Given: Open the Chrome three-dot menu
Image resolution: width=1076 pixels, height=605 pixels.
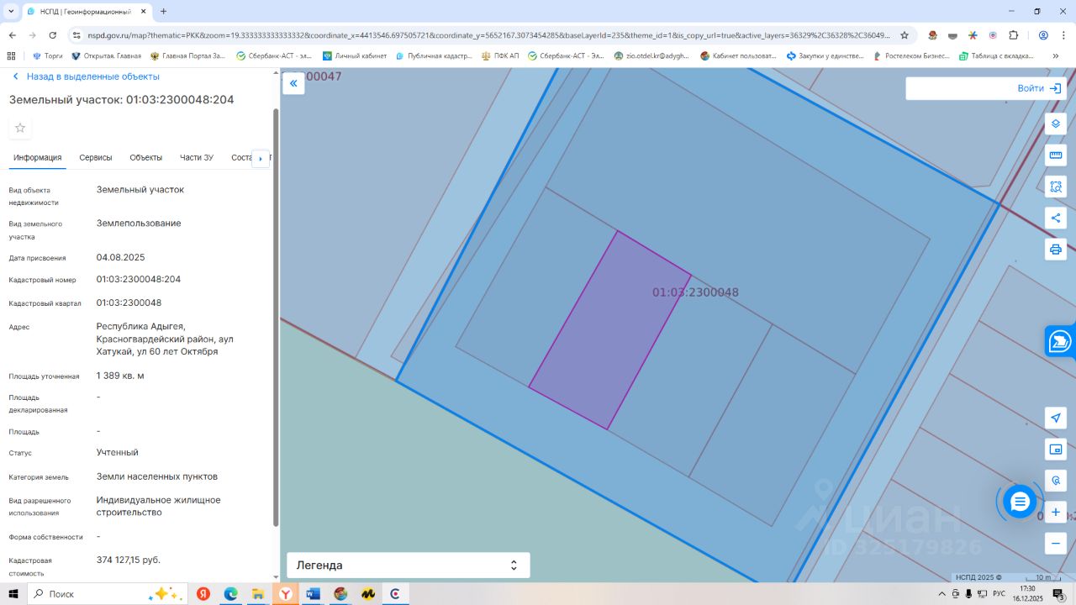Looking at the screenshot, I should click(x=1063, y=35).
